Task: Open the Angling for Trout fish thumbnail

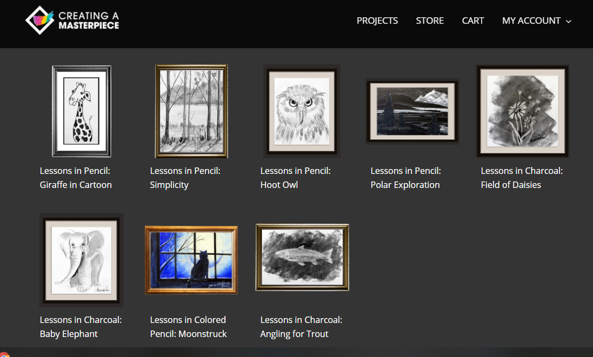Action: [302, 257]
